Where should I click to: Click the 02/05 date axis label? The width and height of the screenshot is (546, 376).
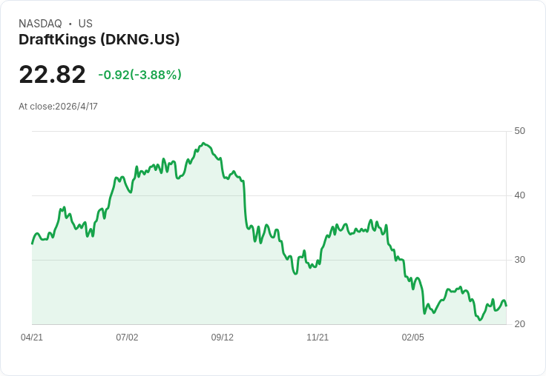[413, 338]
